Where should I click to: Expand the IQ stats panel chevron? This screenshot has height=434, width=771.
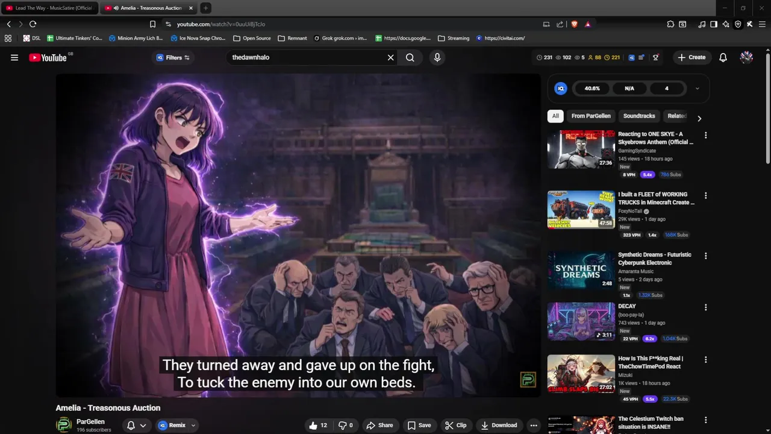tap(698, 89)
